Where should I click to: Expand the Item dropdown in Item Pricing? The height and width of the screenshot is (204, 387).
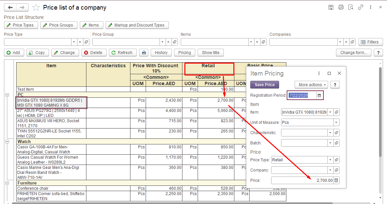coord(330,112)
